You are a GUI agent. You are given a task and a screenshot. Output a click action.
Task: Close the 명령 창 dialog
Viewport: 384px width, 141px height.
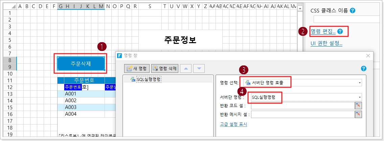368,55
